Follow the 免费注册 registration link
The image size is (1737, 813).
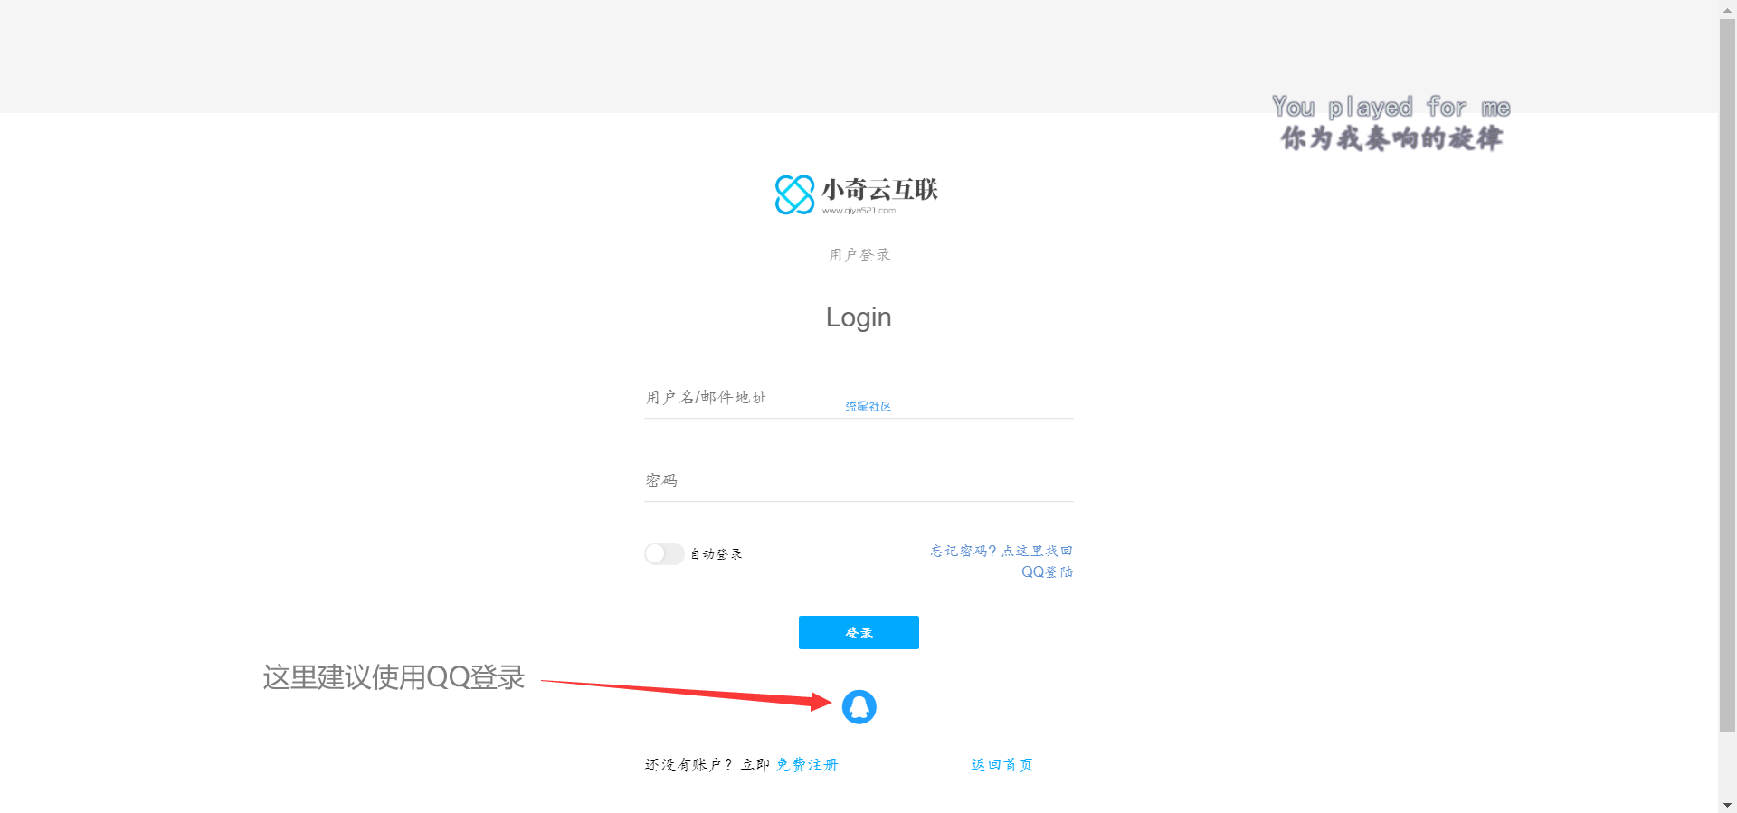(807, 765)
